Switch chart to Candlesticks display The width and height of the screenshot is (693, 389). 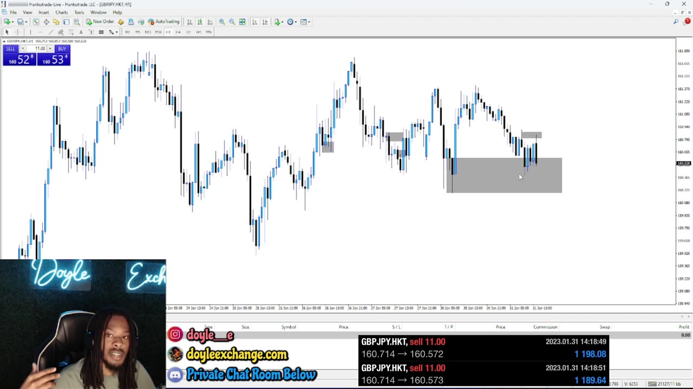point(200,22)
